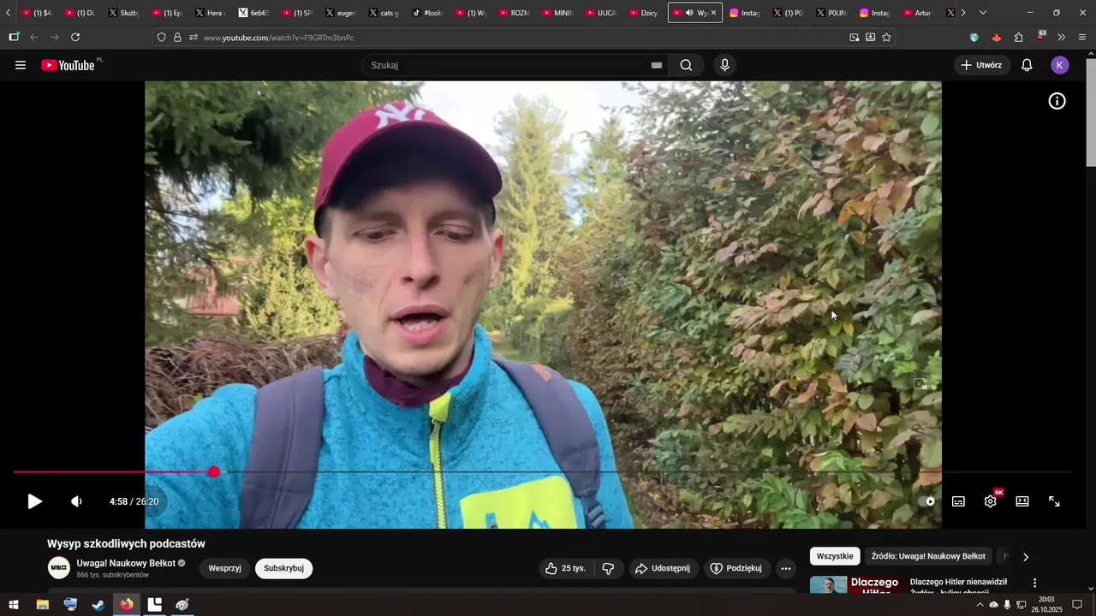1096x616 pixels.
Task: Go to the YouTube home logo
Action: click(68, 65)
